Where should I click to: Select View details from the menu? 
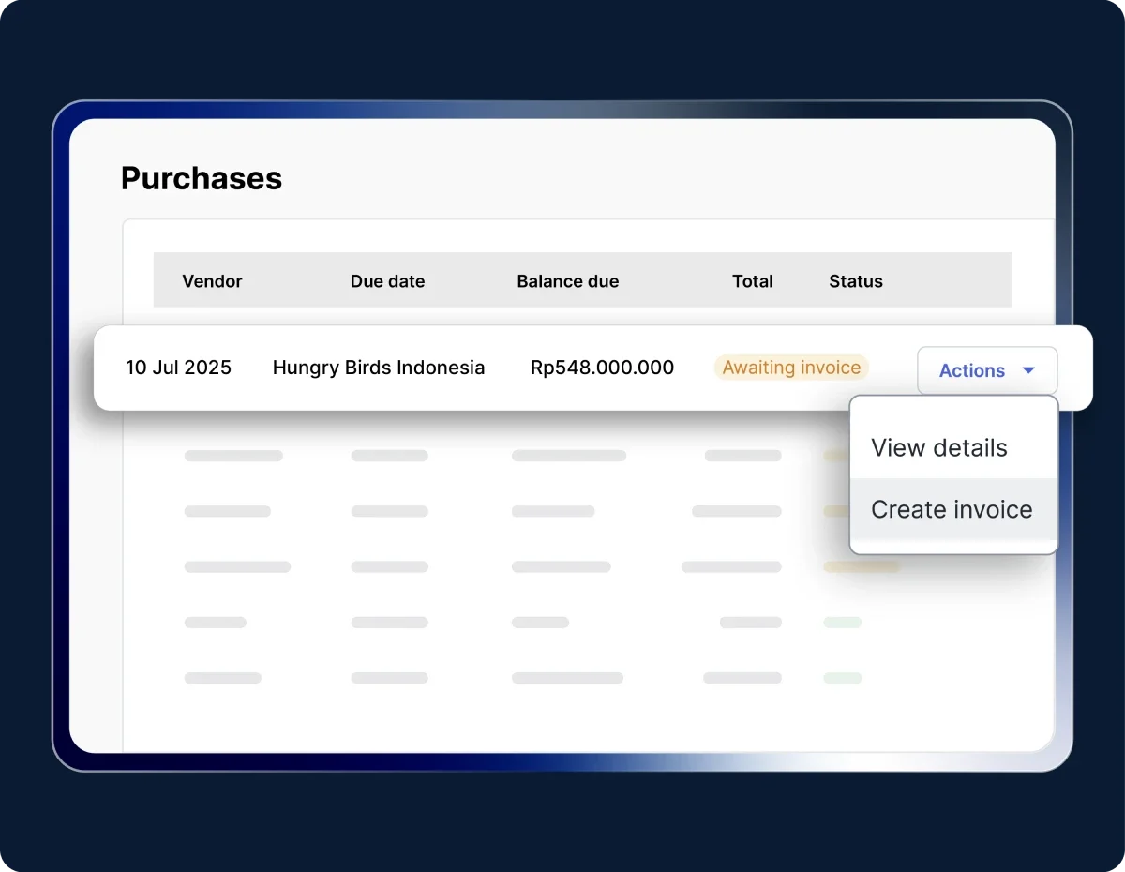pos(939,448)
